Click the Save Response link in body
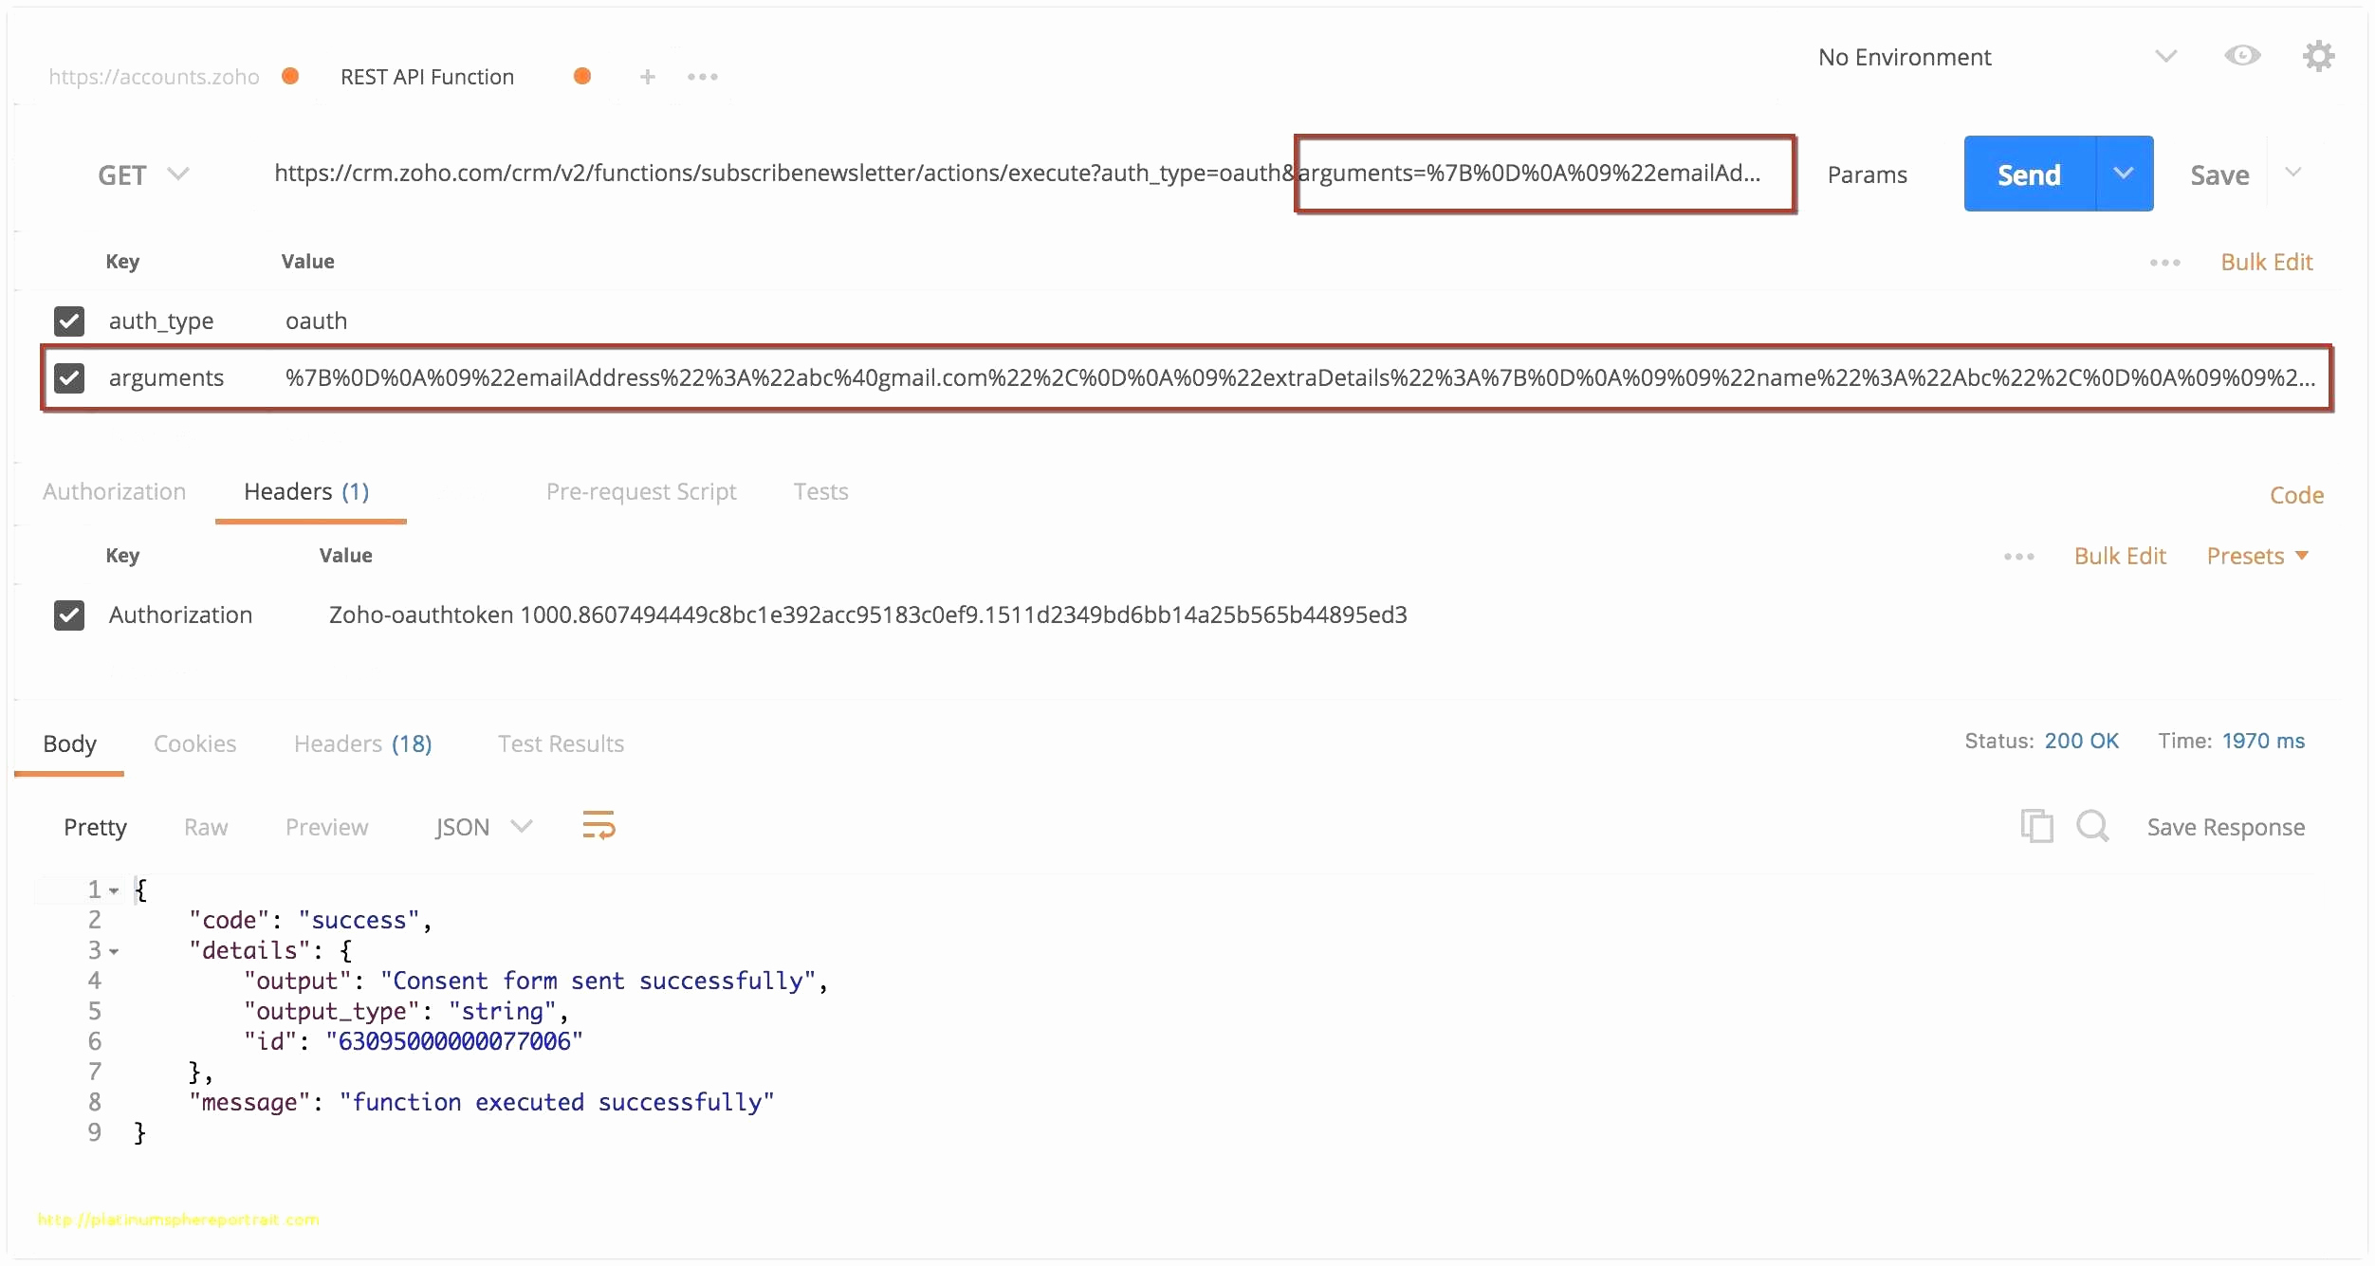 click(x=2224, y=828)
